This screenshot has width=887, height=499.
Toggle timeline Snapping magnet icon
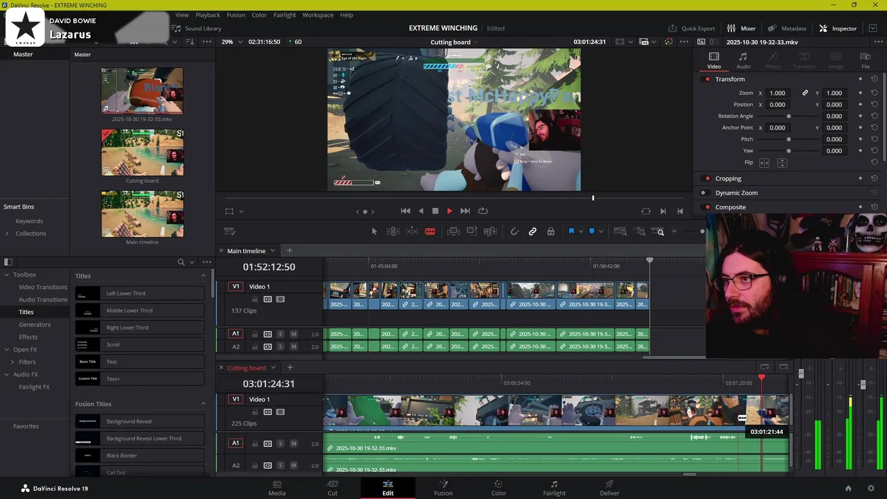click(x=514, y=231)
